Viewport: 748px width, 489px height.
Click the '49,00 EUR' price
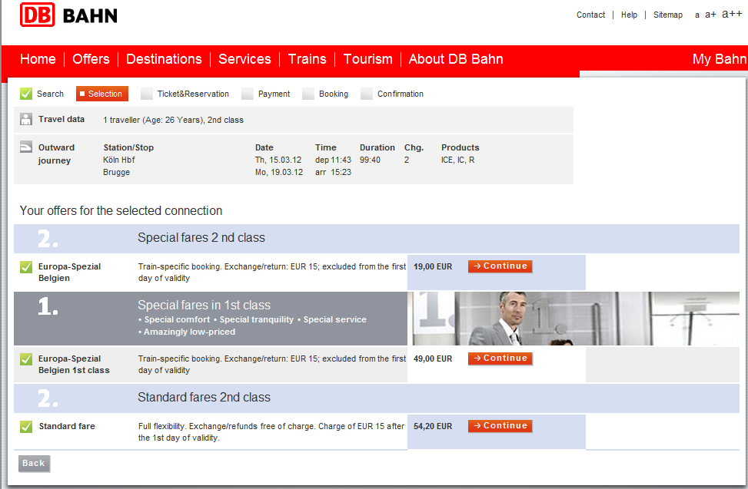433,358
